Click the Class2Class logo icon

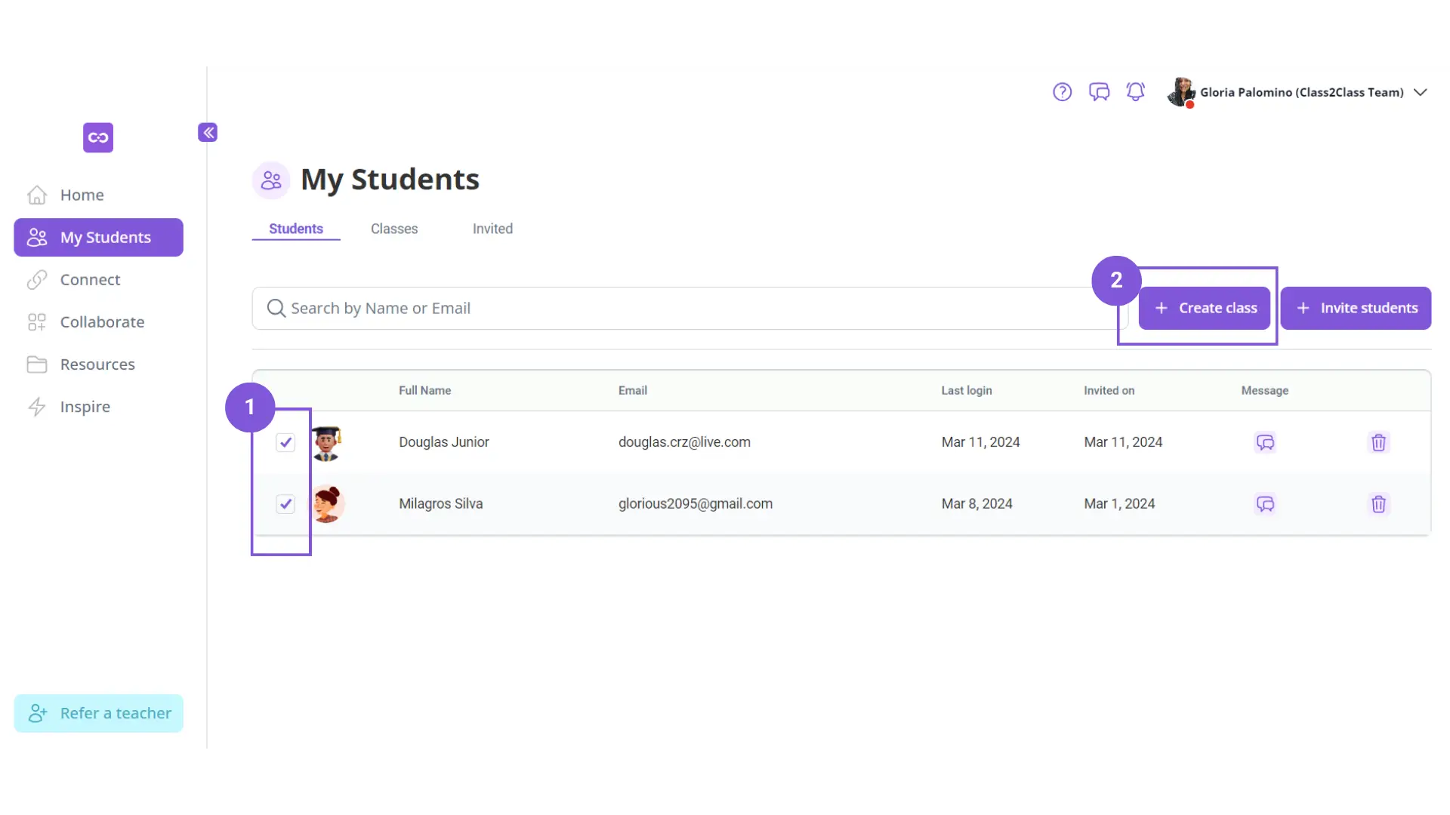[x=98, y=137]
